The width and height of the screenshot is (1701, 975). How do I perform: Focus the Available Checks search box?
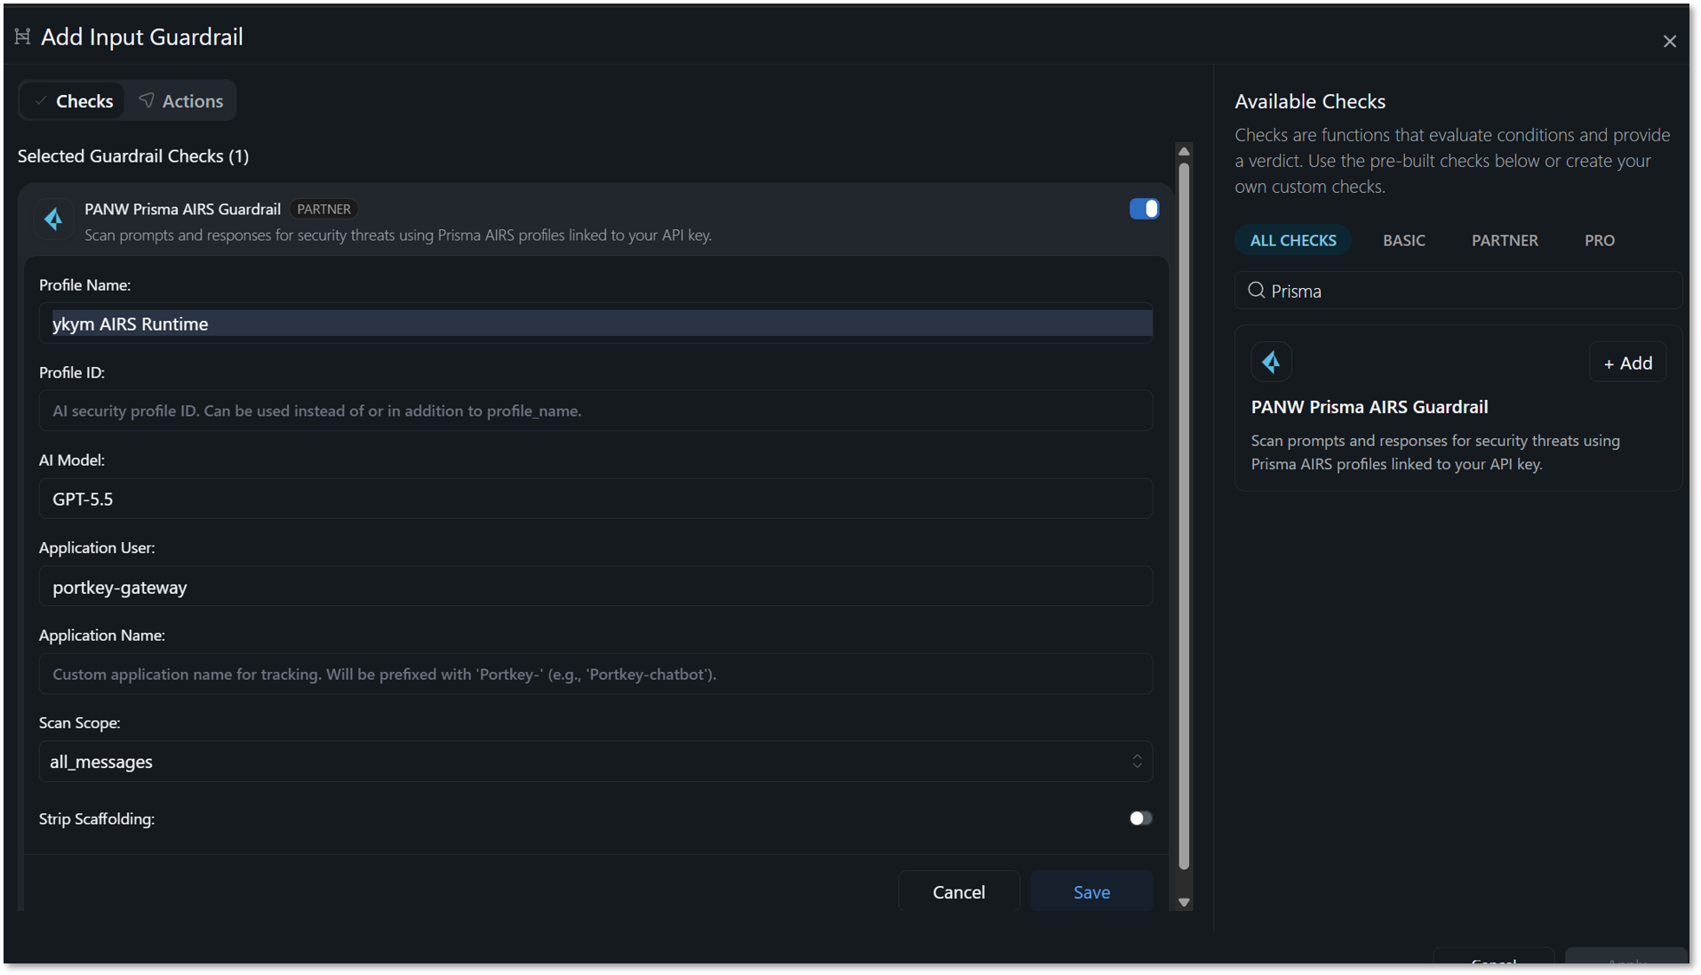(1458, 291)
